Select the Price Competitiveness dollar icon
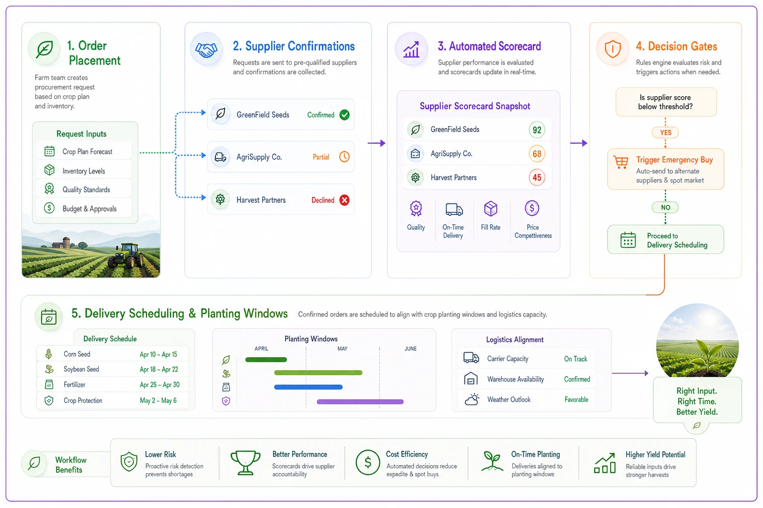 (x=532, y=208)
